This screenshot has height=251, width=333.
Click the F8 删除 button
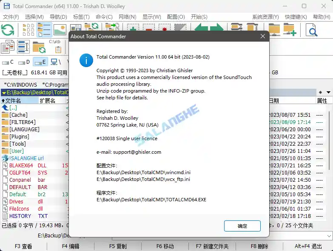click(x=259, y=246)
